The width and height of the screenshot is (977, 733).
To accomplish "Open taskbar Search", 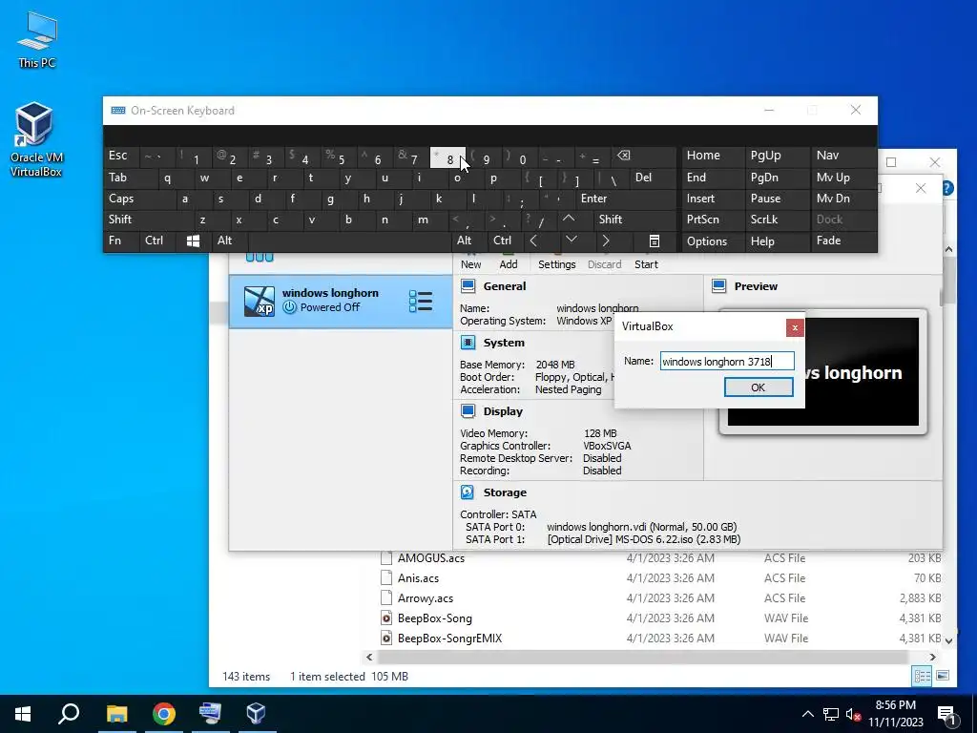I will tap(69, 714).
